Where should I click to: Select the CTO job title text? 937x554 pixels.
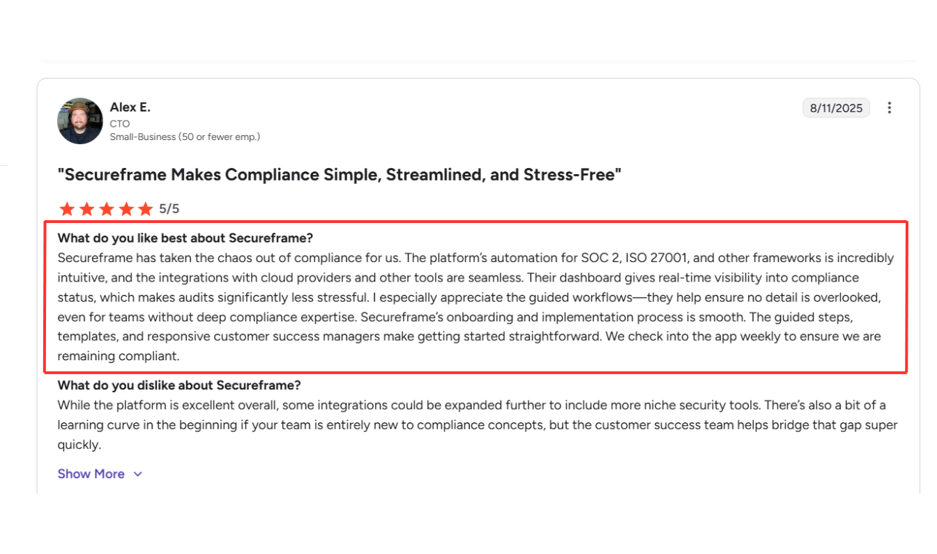119,123
